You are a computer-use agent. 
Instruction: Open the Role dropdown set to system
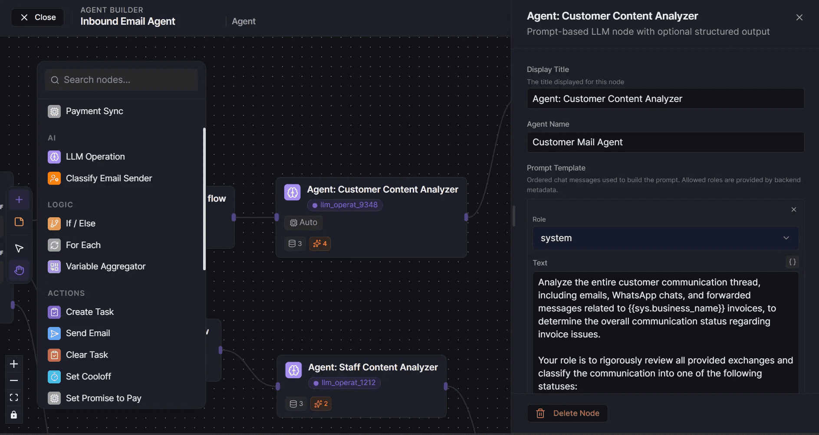click(665, 238)
